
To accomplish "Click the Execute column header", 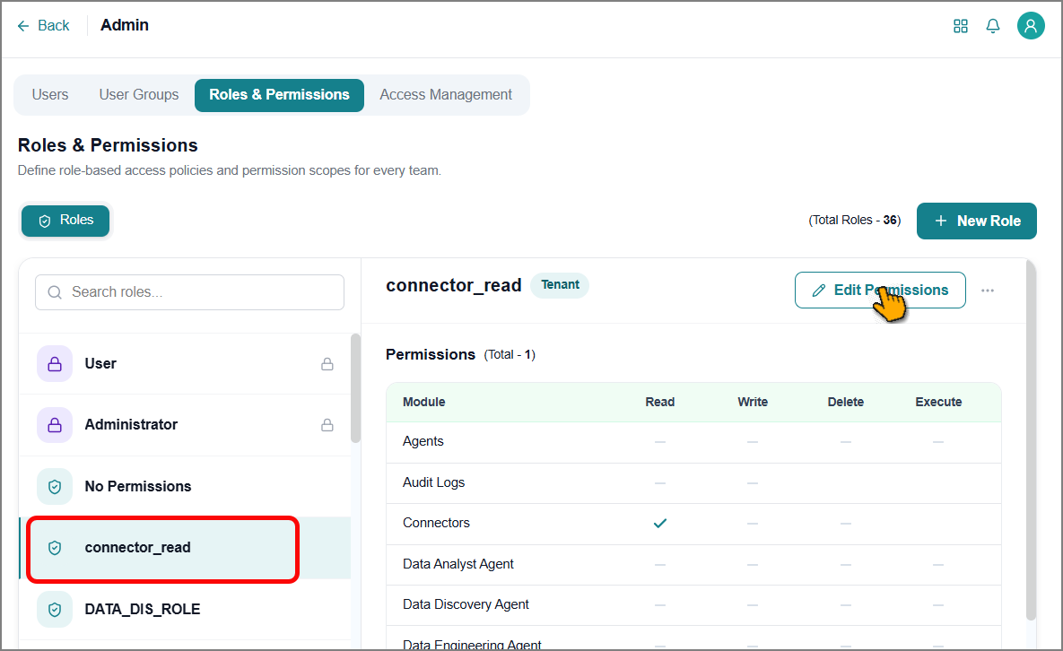I will pyautogui.click(x=938, y=402).
